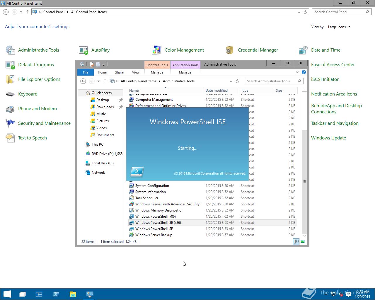Open Security and Maintenance
375x300 pixels.
pos(38,123)
